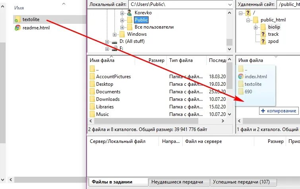Expand the Public tree node
The width and height of the screenshot is (300, 189).
tap(122, 20)
